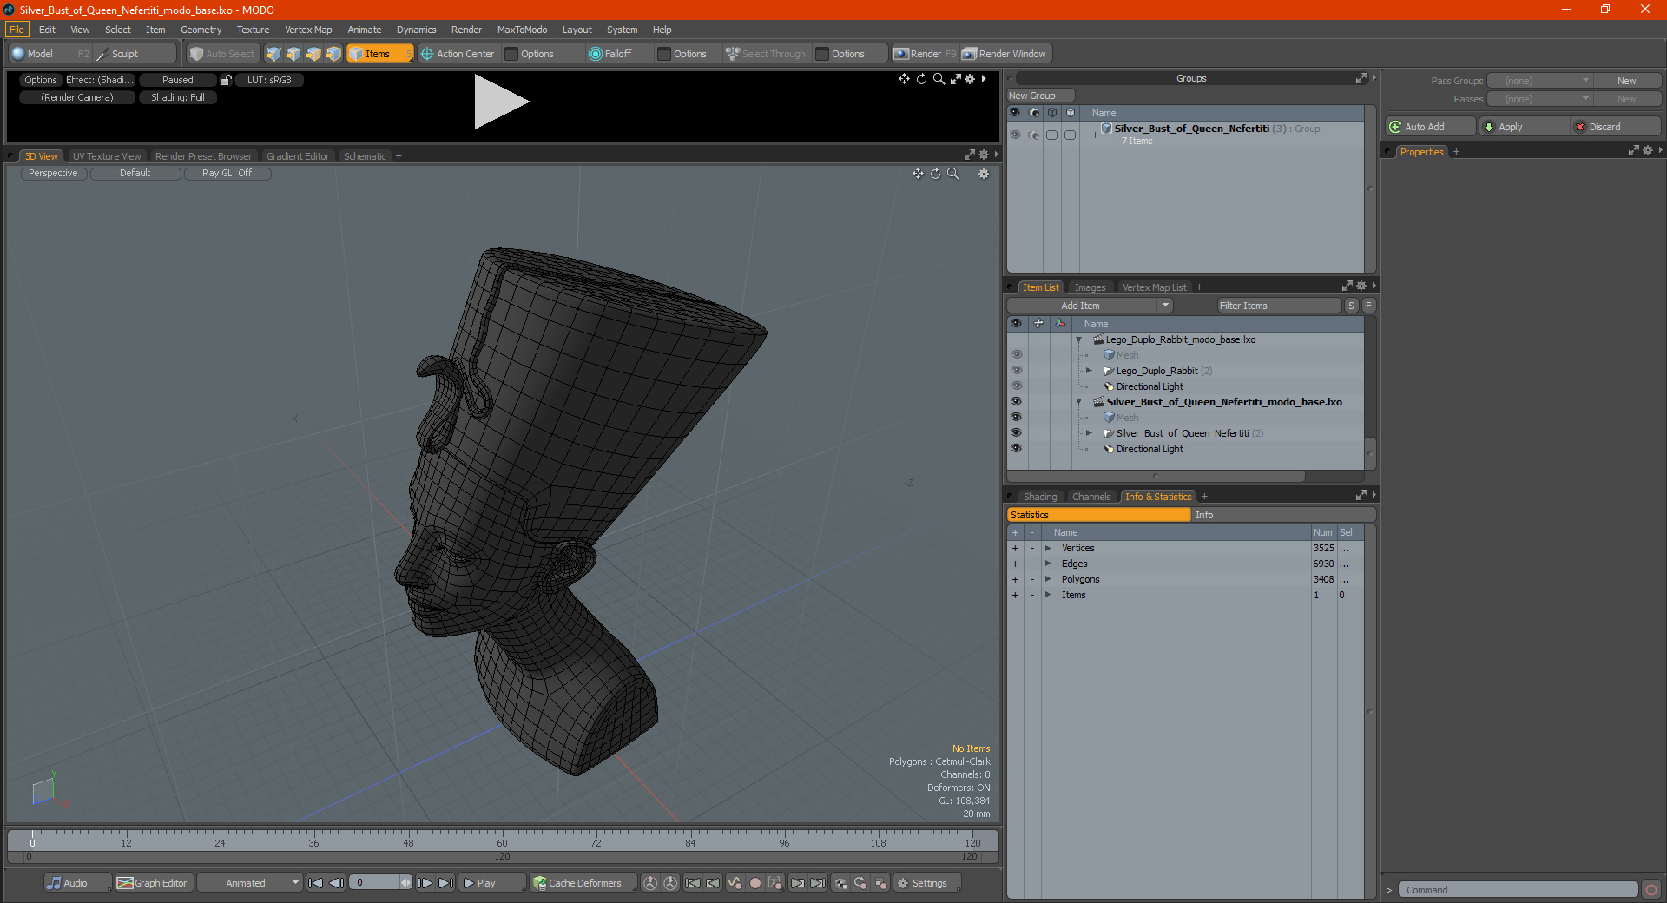Toggle Action Center Options checkbox
This screenshot has width=1667, height=903.
coord(512,54)
